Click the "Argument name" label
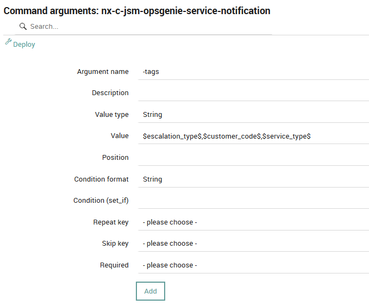 click(103, 72)
